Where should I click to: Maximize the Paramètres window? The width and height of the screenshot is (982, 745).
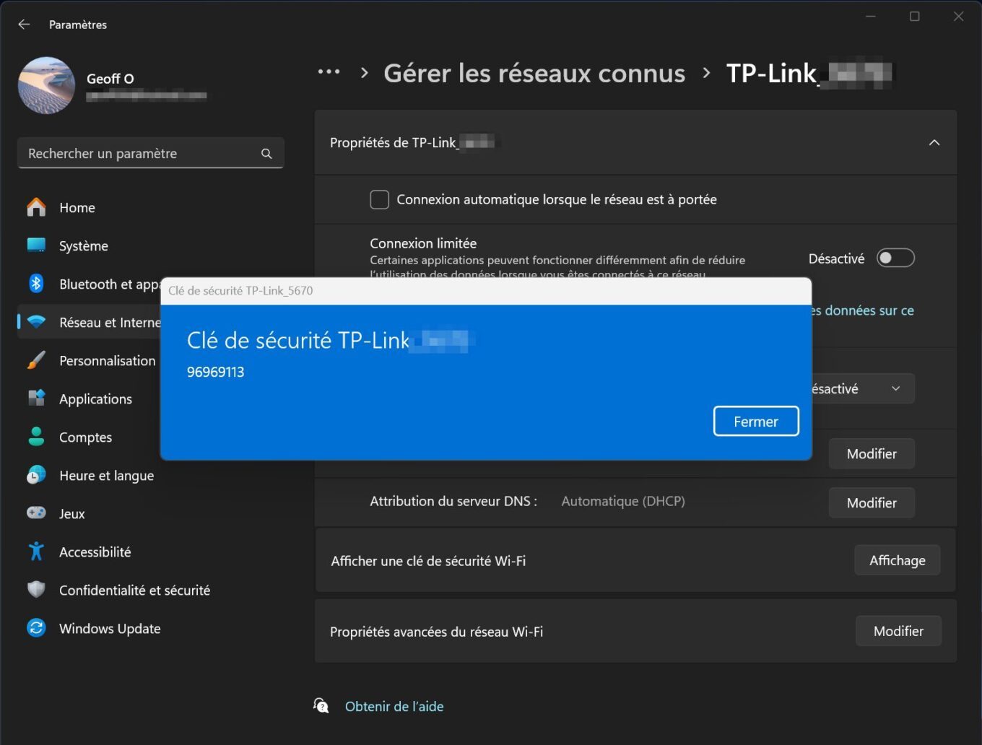pos(915,16)
